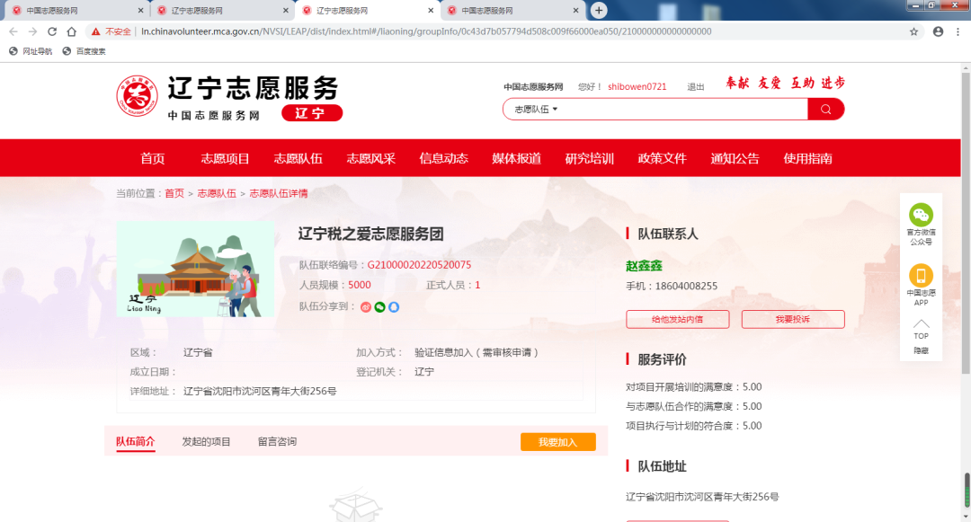Click 首页 in the breadcrumb trail

coord(174,193)
